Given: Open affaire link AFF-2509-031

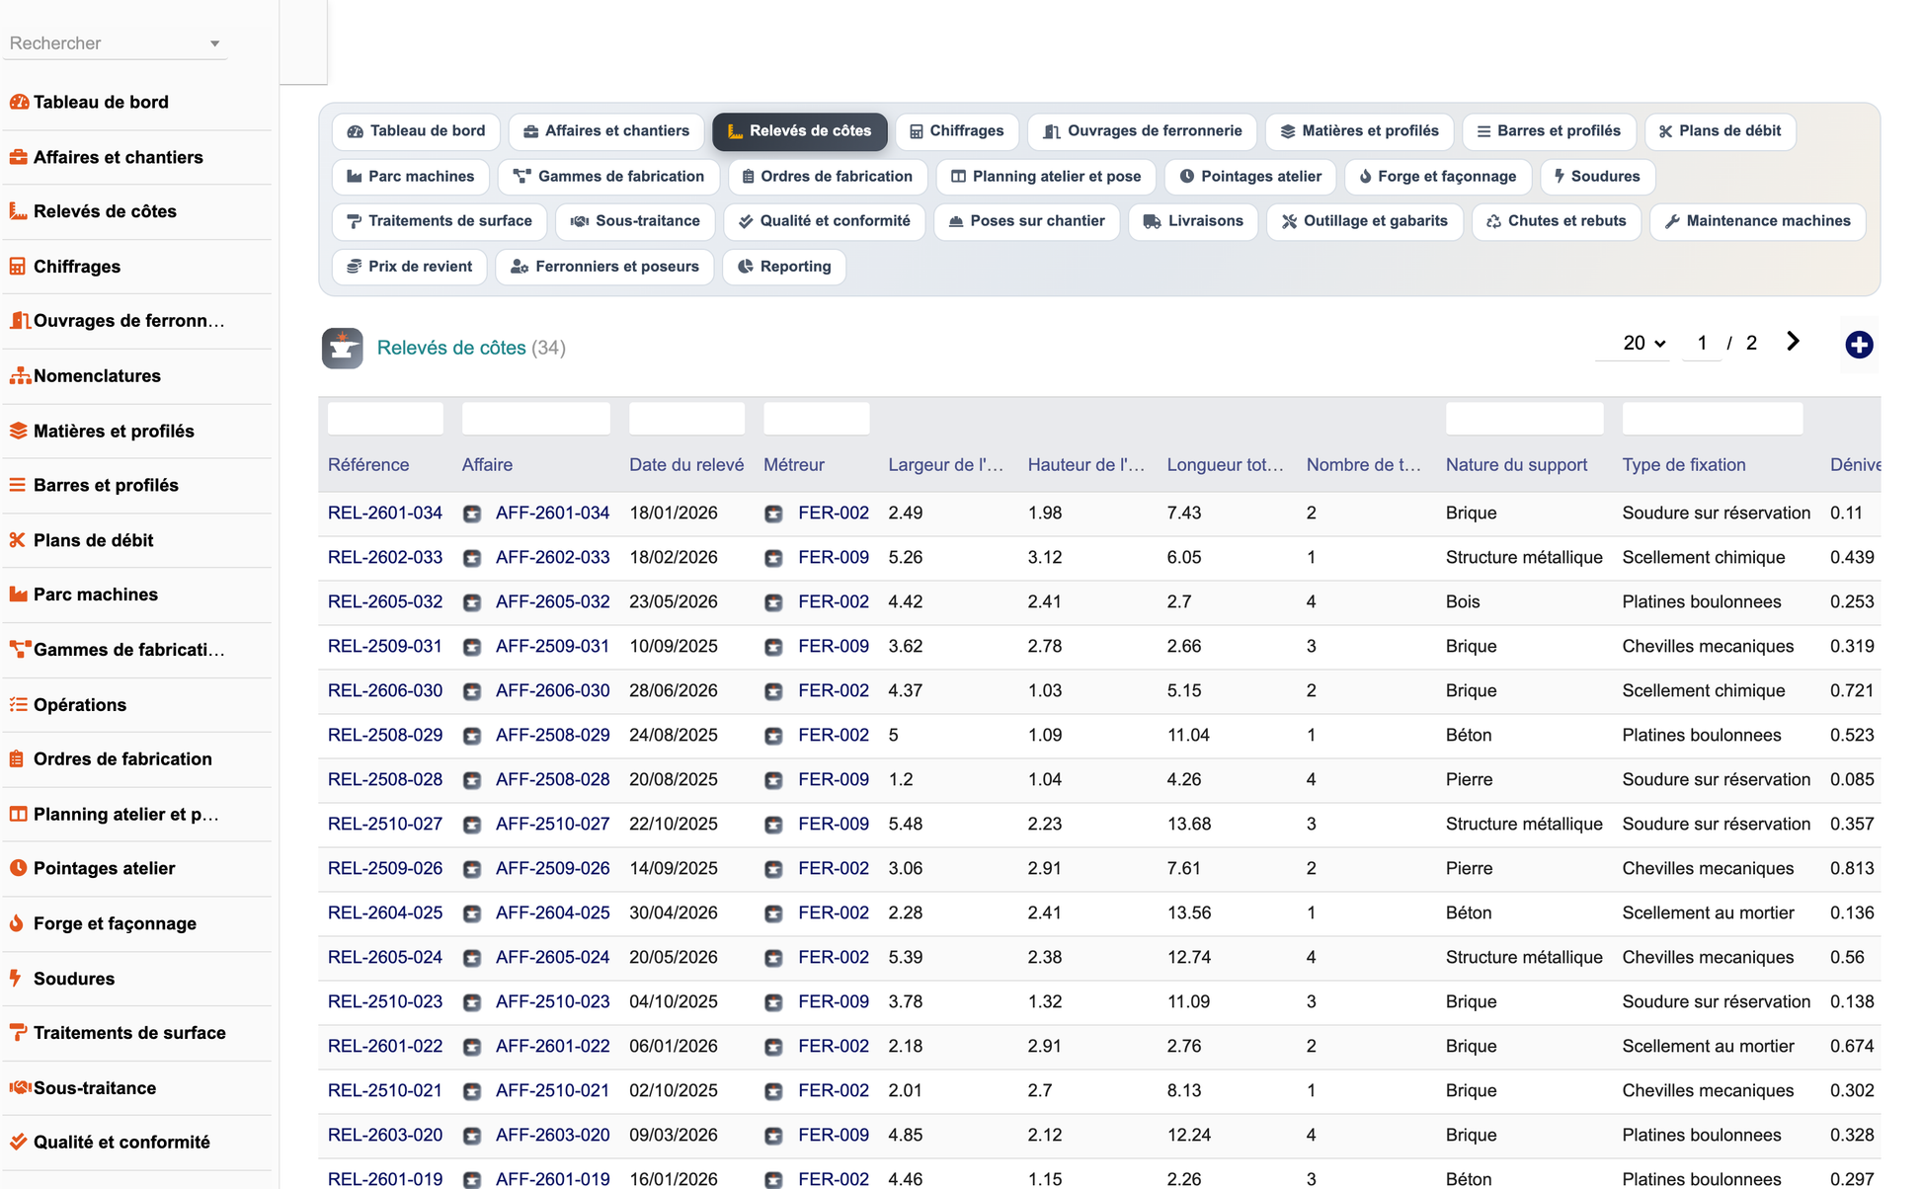Looking at the screenshot, I should [553, 647].
